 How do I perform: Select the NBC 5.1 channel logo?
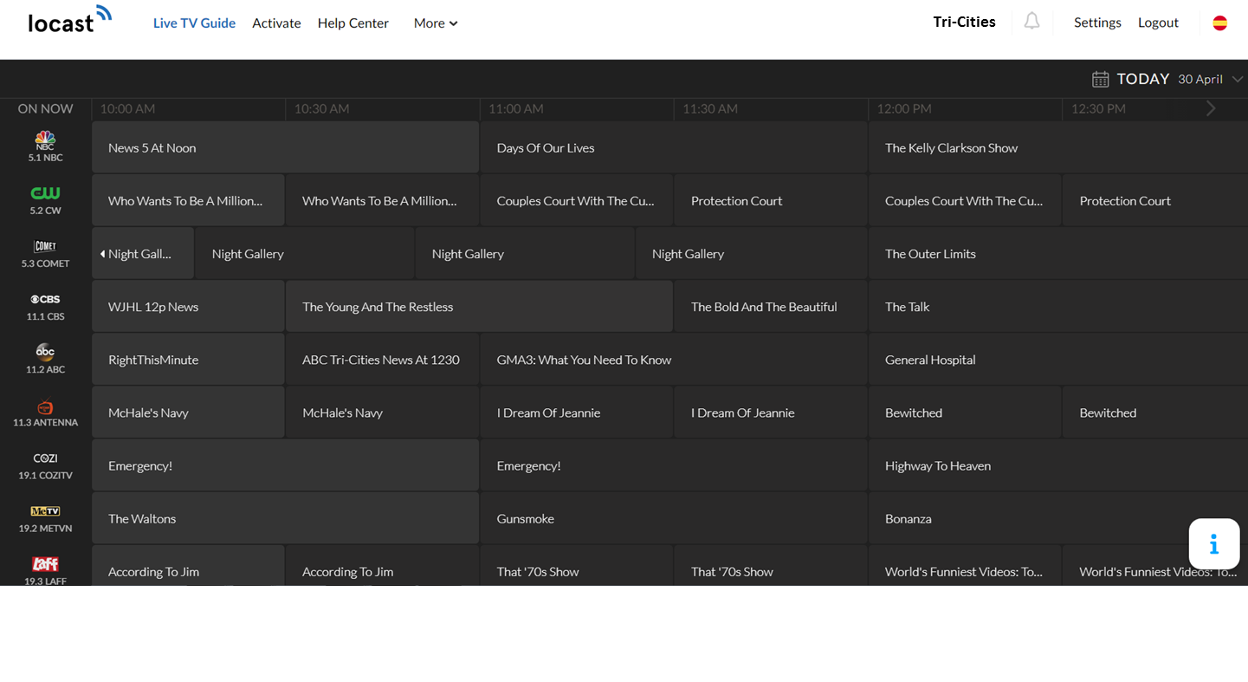45,140
